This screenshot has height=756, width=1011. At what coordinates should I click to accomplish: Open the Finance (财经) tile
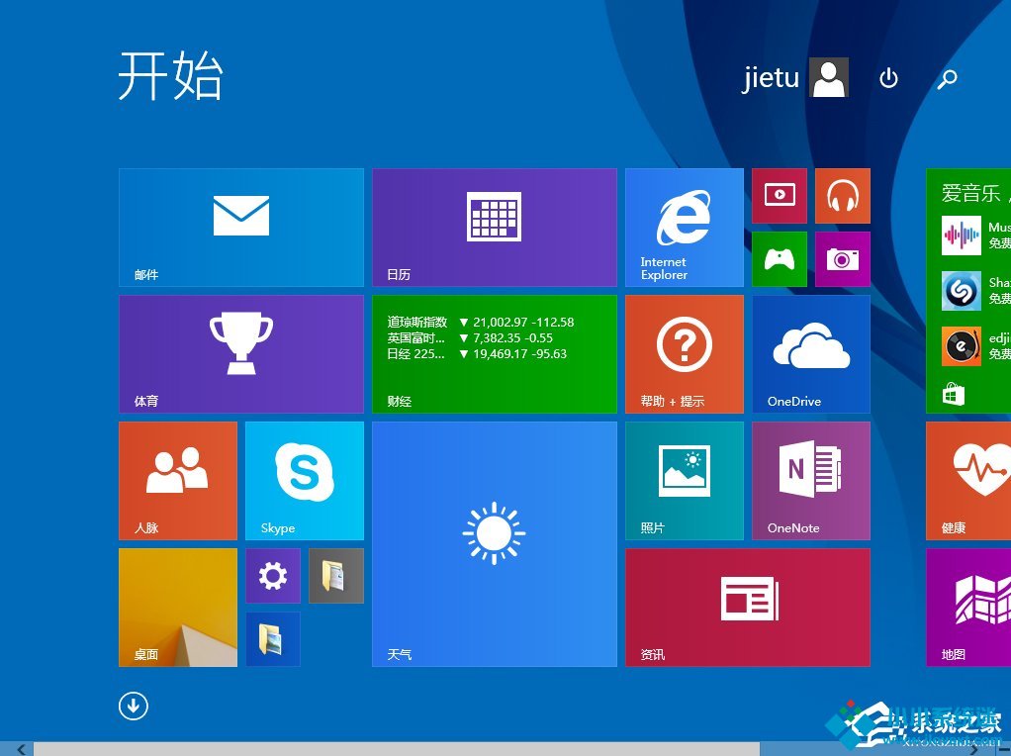click(x=495, y=354)
